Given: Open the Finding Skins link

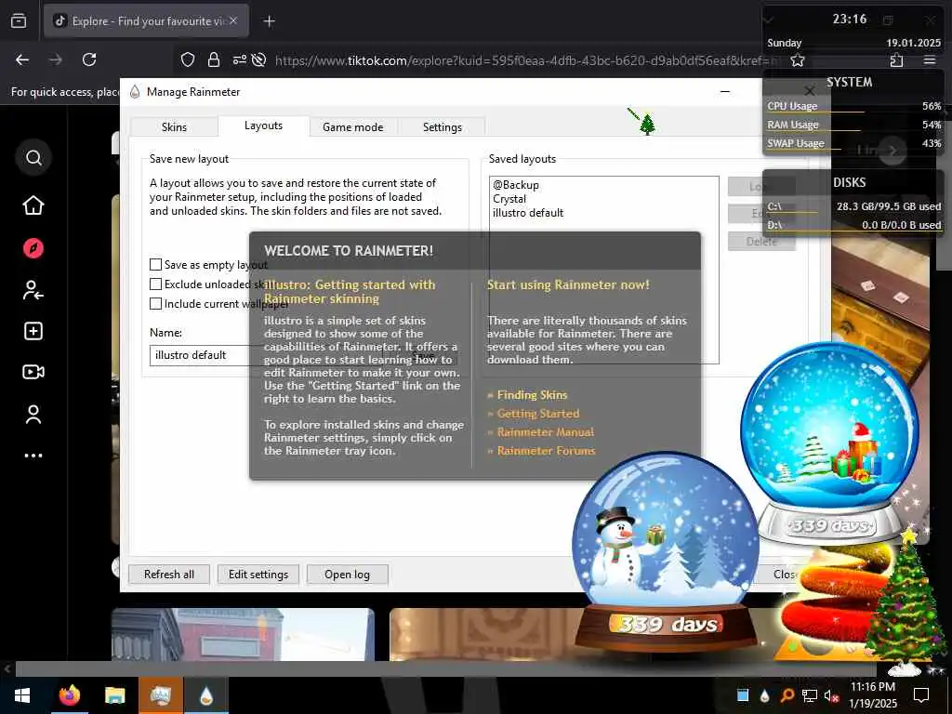Looking at the screenshot, I should pyautogui.click(x=532, y=394).
